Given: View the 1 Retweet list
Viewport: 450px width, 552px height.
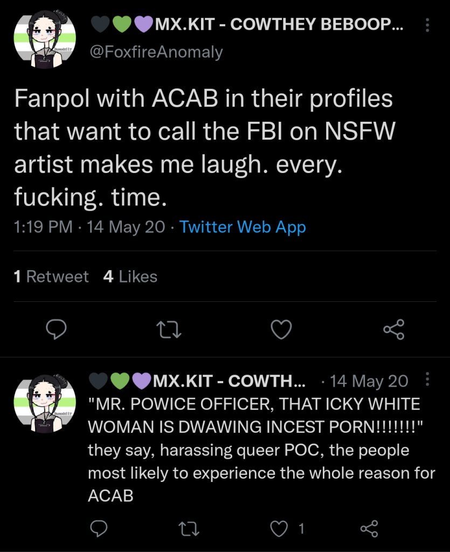Looking at the screenshot, I should point(51,277).
